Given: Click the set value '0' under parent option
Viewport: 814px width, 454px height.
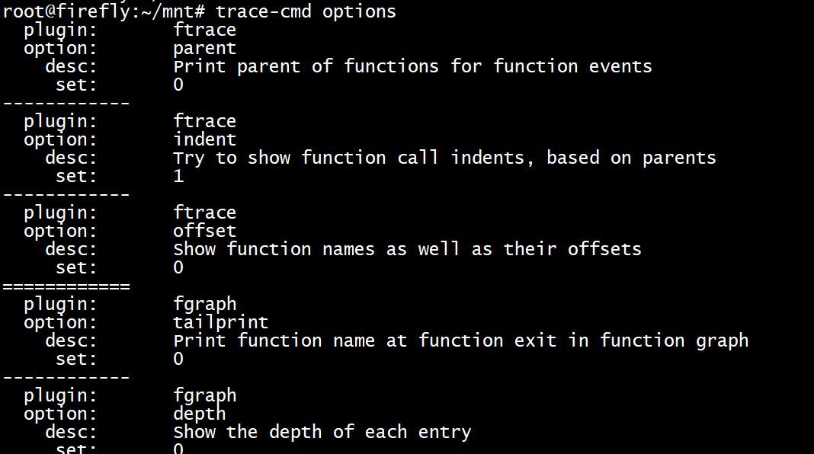Looking at the screenshot, I should click(178, 85).
